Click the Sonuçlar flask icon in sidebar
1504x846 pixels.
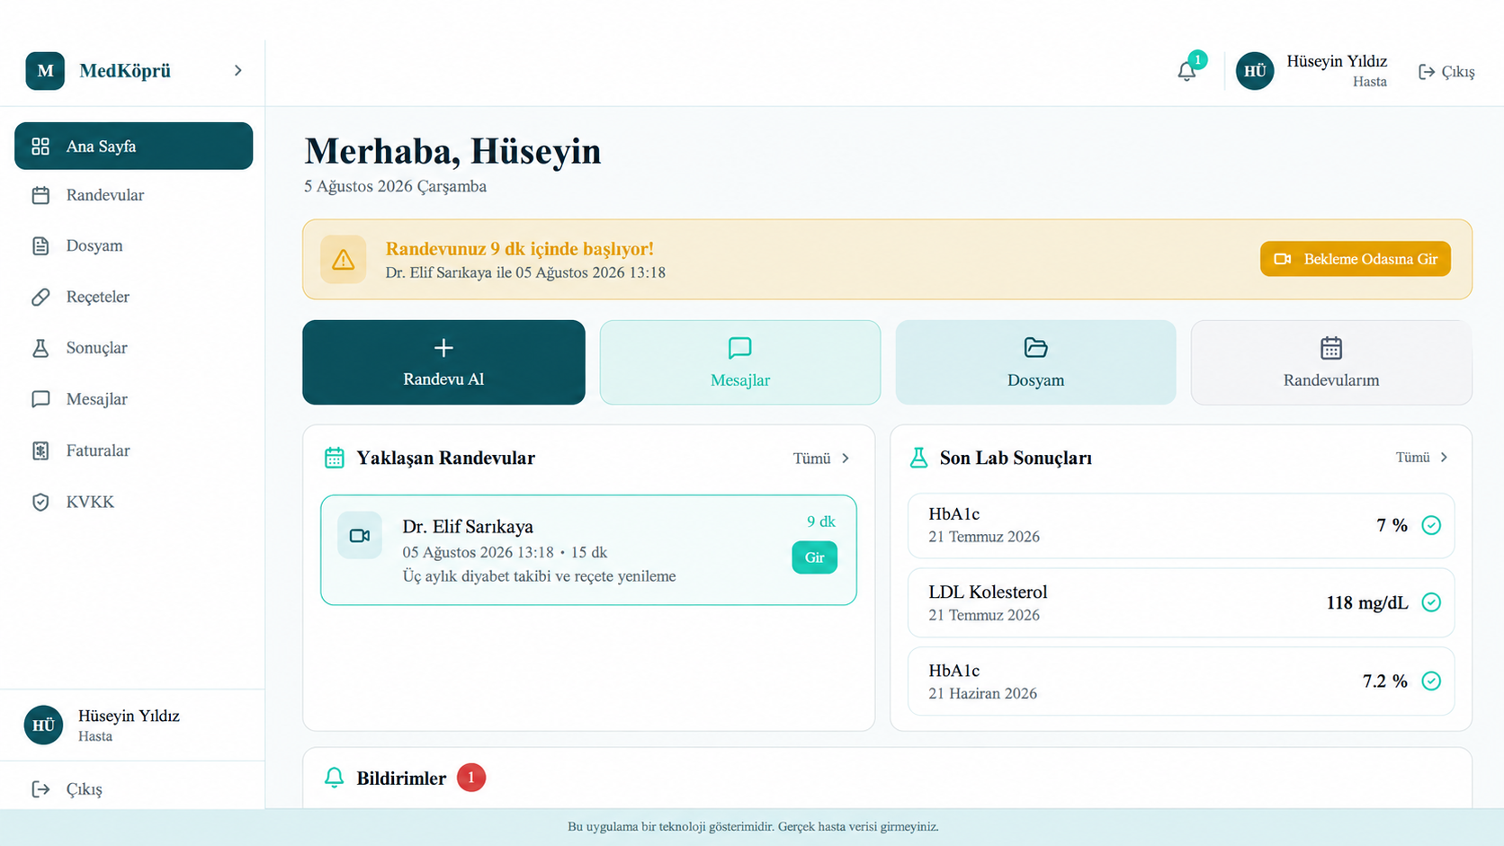(x=40, y=348)
